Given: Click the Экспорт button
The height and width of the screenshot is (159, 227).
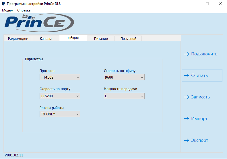Looking at the screenshot, I should pyautogui.click(x=202, y=140).
